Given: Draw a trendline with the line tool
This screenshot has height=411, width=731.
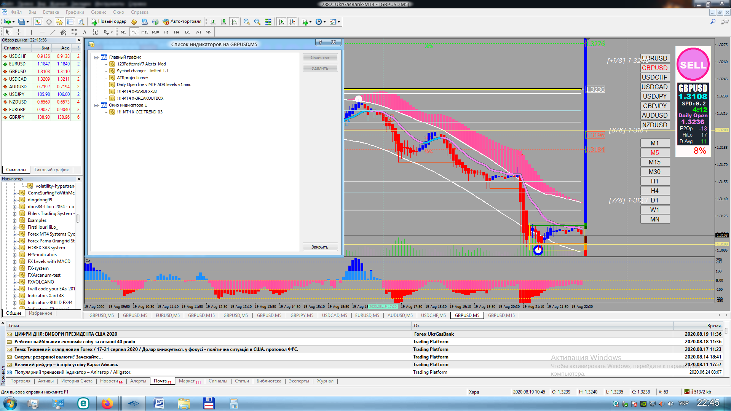Looking at the screenshot, I should (53, 32).
